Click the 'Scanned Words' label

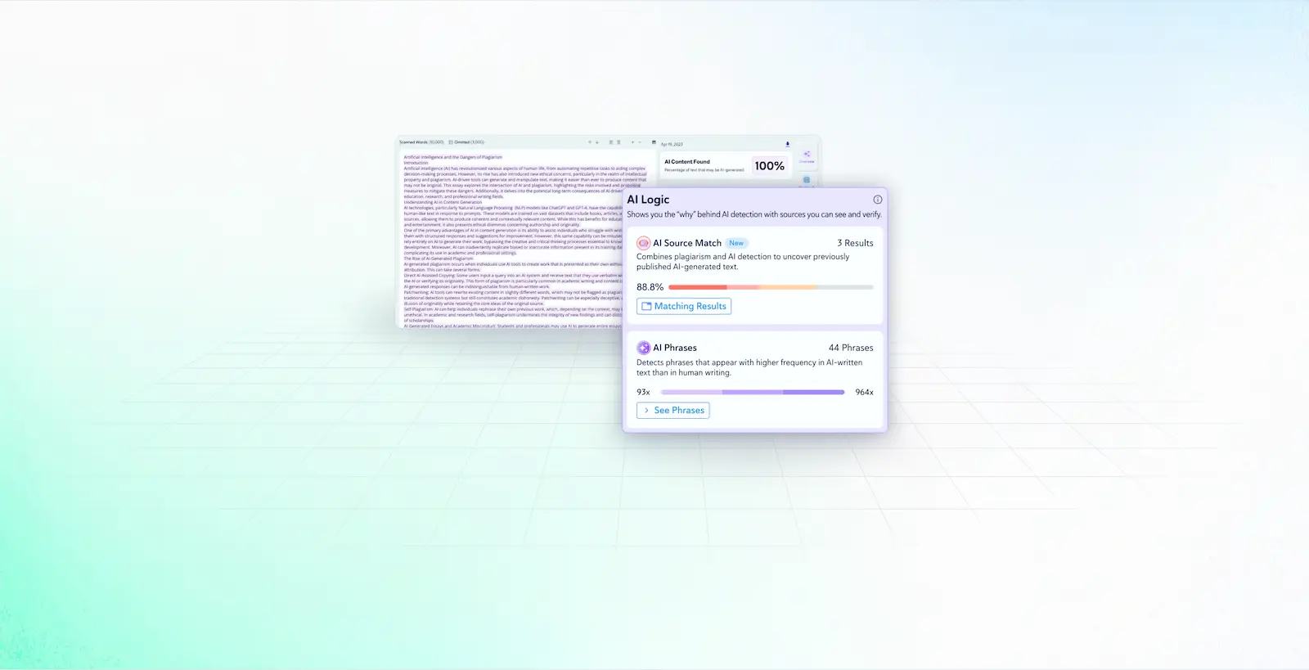412,142
